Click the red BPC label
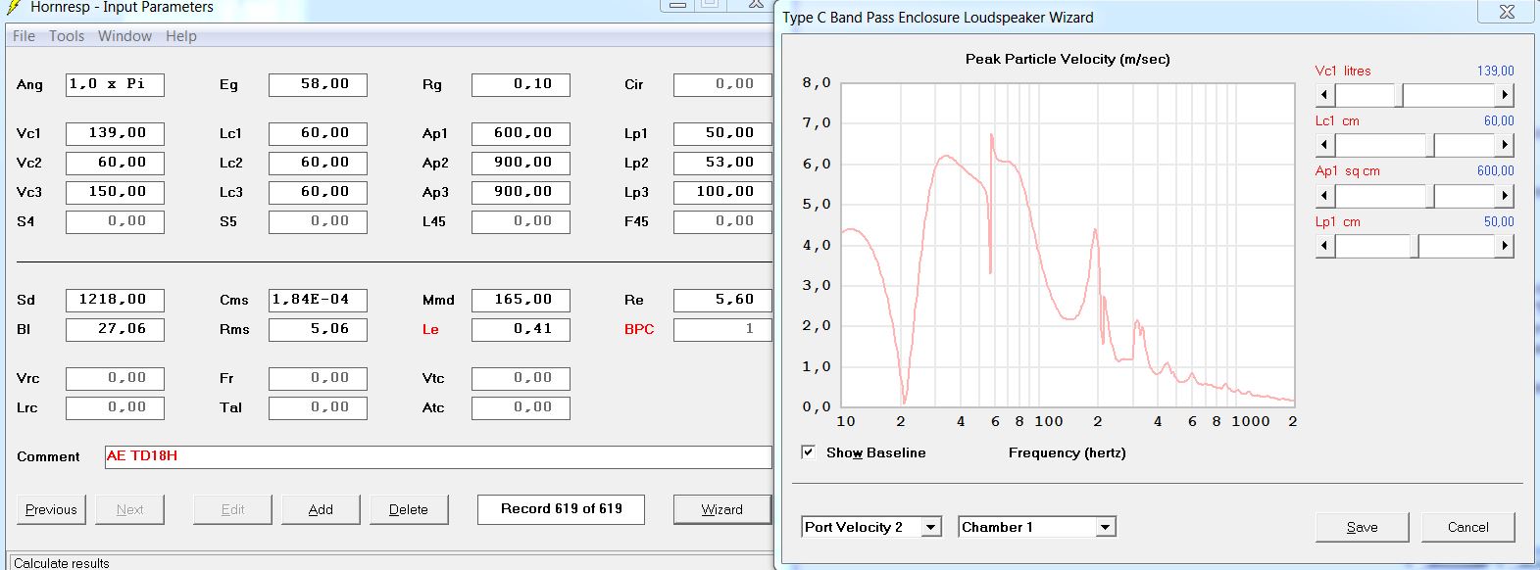 point(639,330)
